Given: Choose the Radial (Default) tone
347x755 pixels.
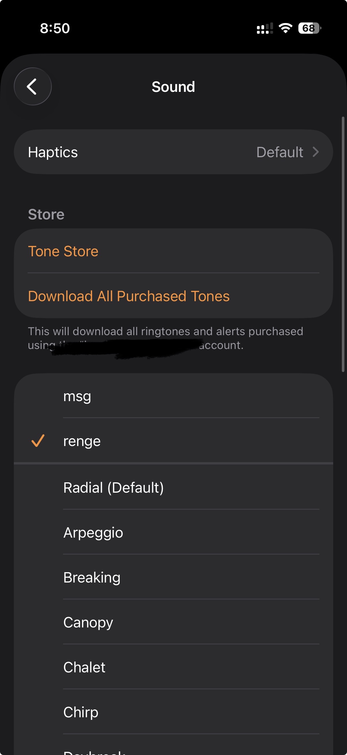Looking at the screenshot, I should click(114, 488).
